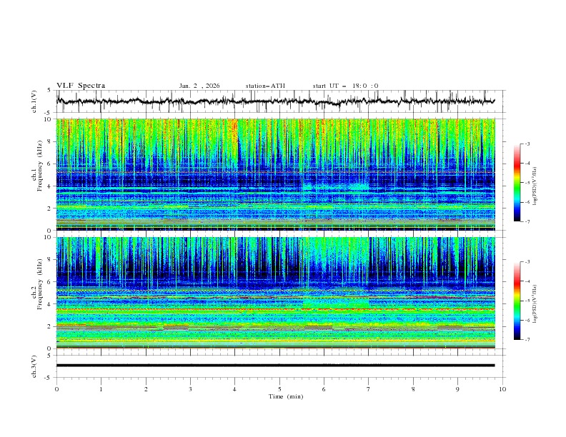The height and width of the screenshot is (437, 566).
Task: Click the time-axis tick label "10" under the ch.3 panel
Action: 502,389
